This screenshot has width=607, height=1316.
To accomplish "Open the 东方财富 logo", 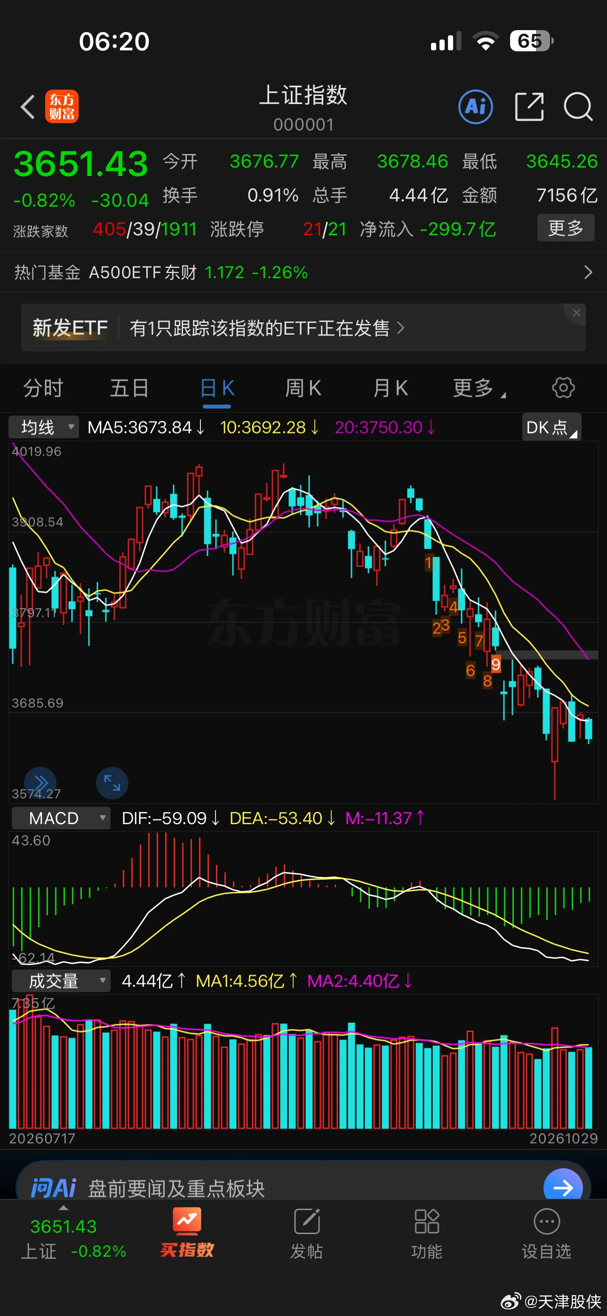I will [x=62, y=106].
